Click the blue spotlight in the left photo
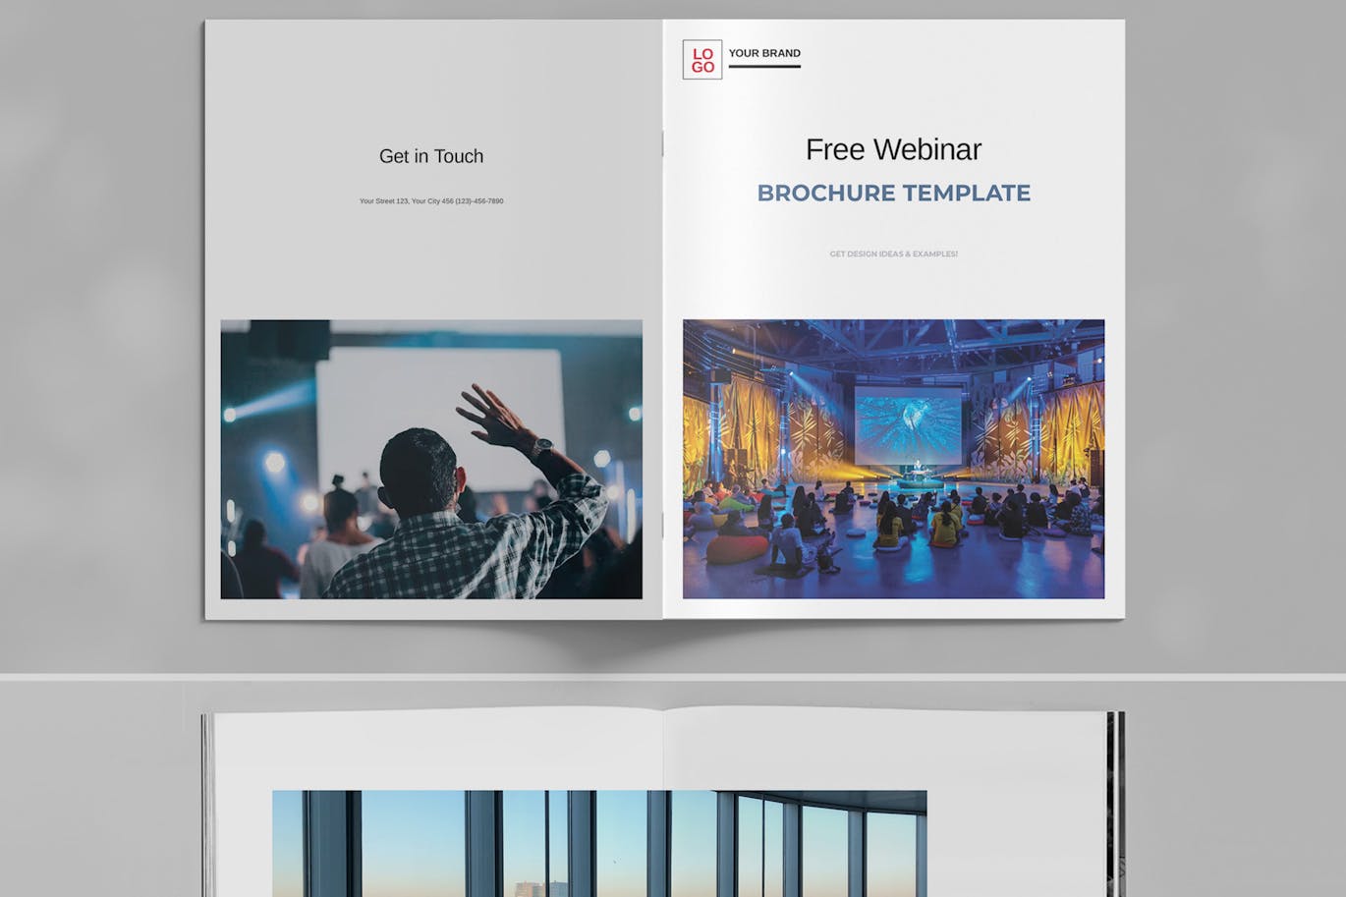Viewport: 1346px width, 897px height. 272,462
